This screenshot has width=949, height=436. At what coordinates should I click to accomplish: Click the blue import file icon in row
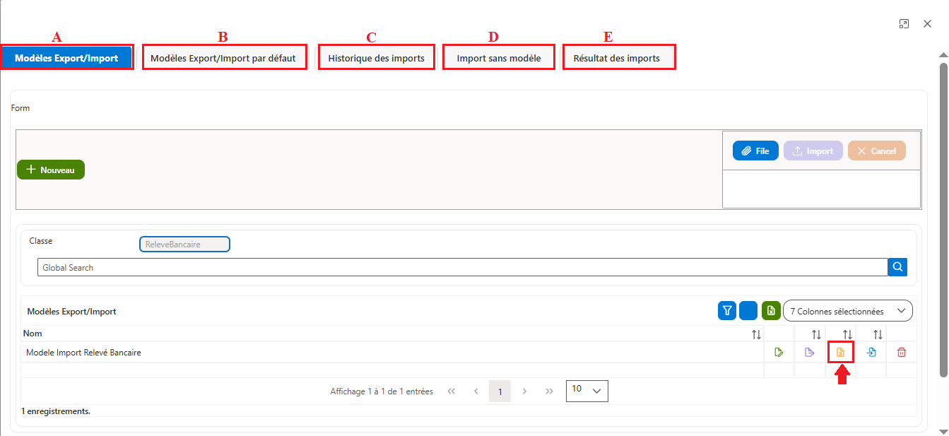tap(871, 352)
